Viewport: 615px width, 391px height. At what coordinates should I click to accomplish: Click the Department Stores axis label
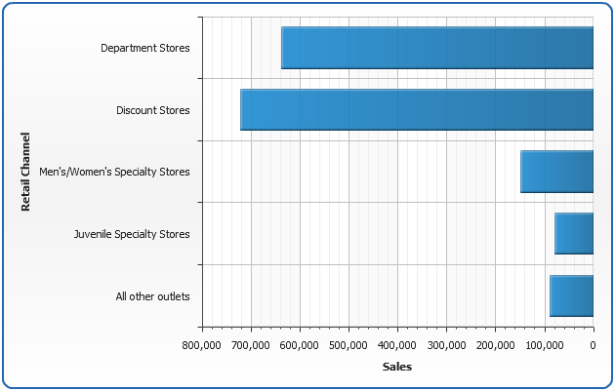(145, 48)
